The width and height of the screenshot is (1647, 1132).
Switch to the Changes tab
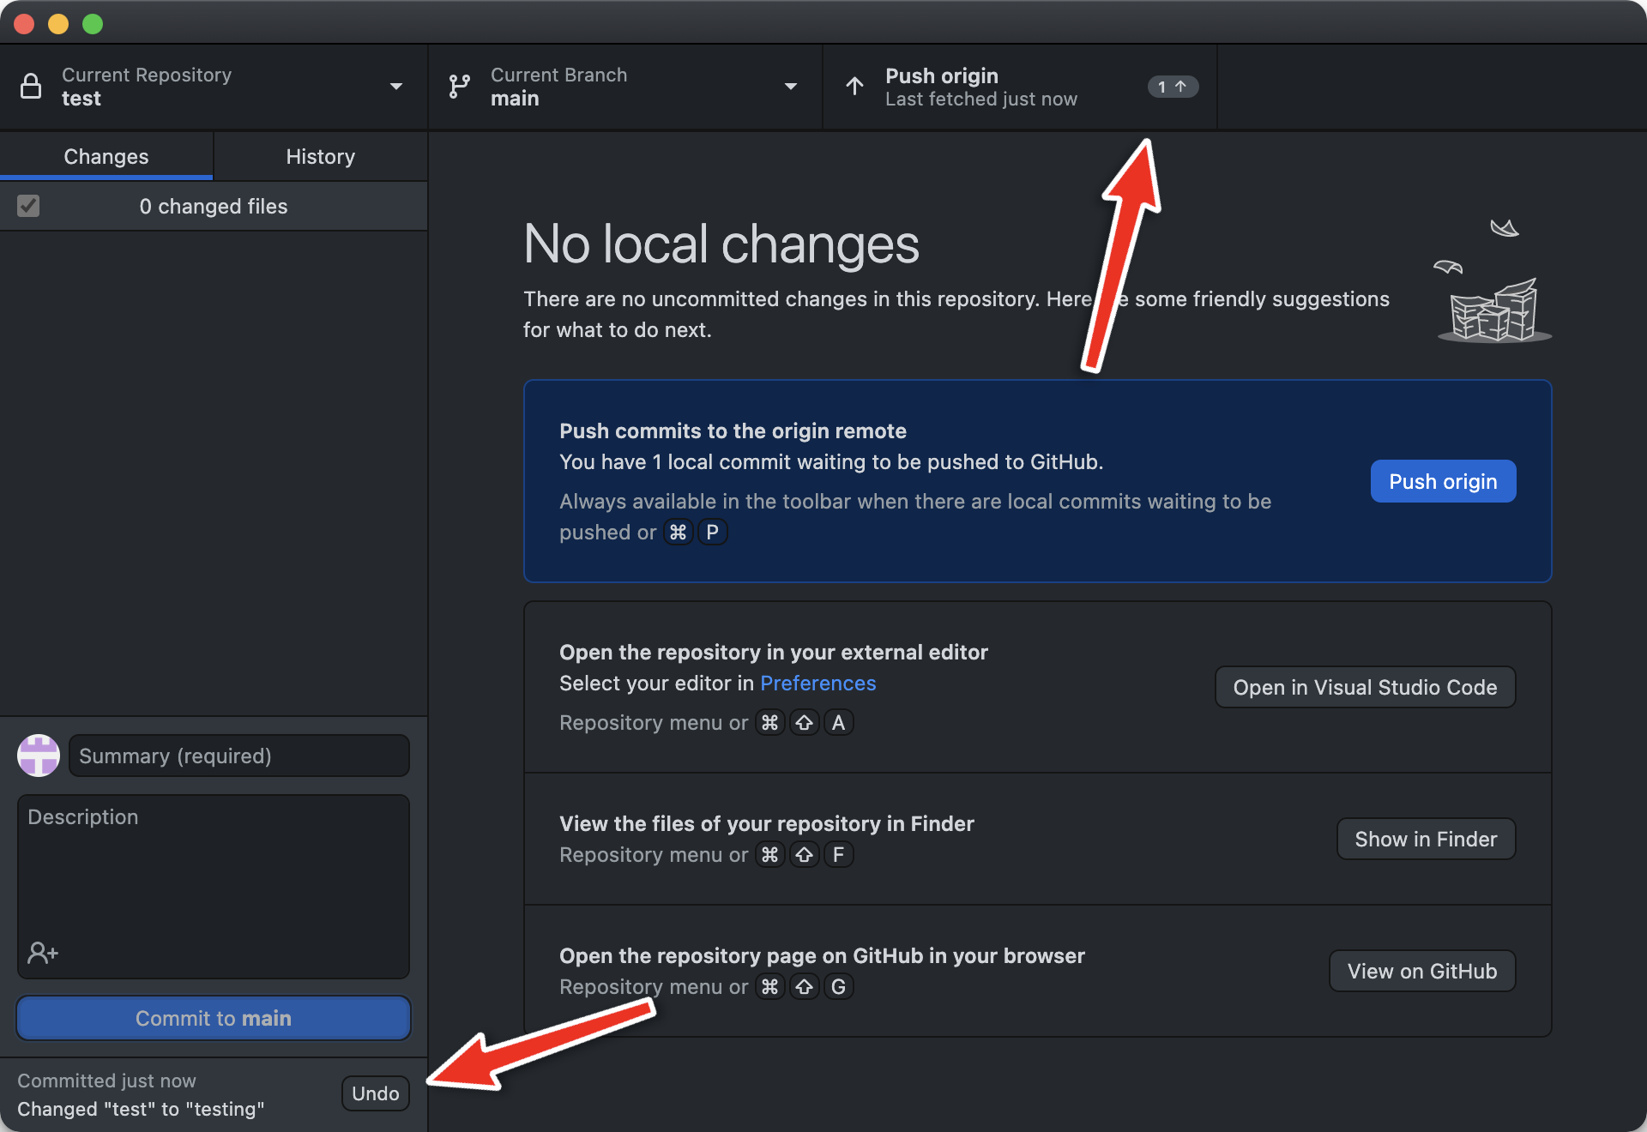click(x=106, y=157)
